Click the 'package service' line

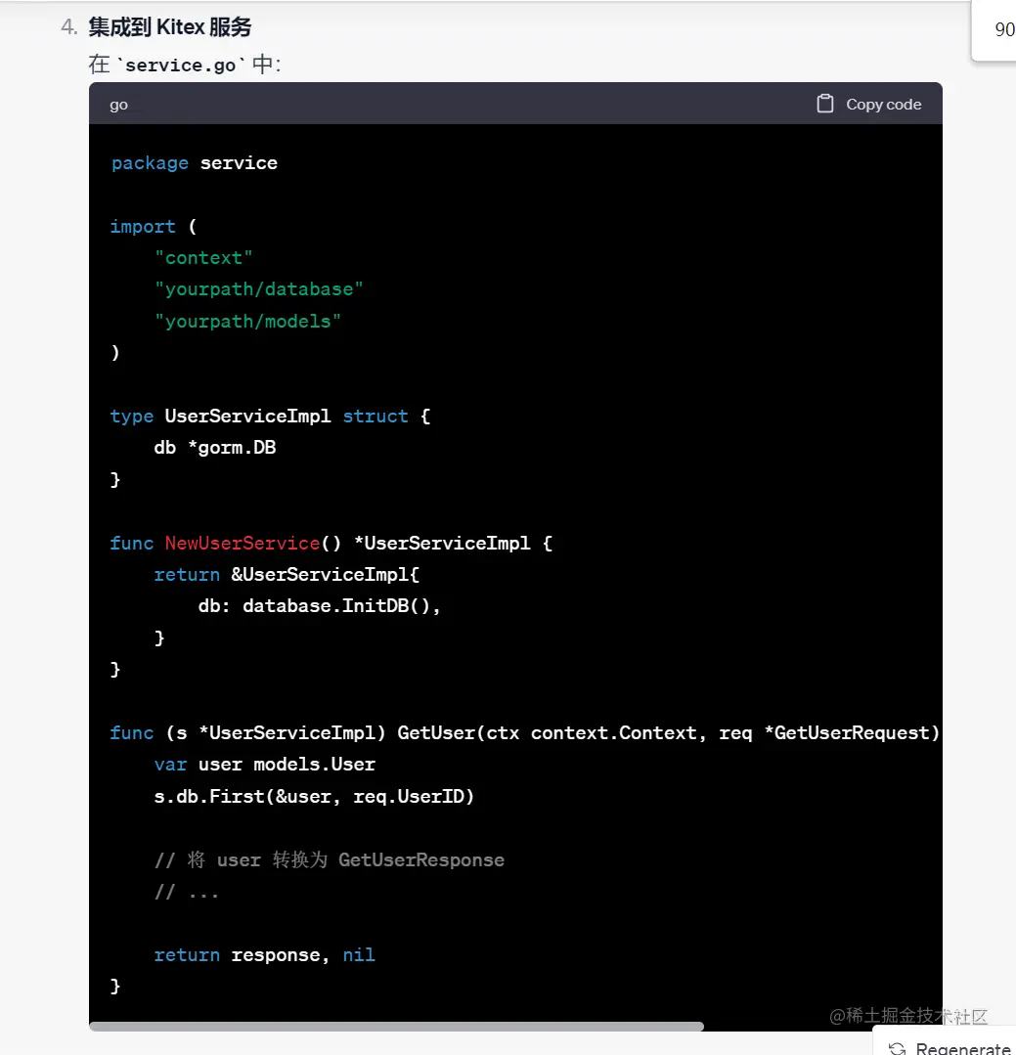(x=194, y=163)
